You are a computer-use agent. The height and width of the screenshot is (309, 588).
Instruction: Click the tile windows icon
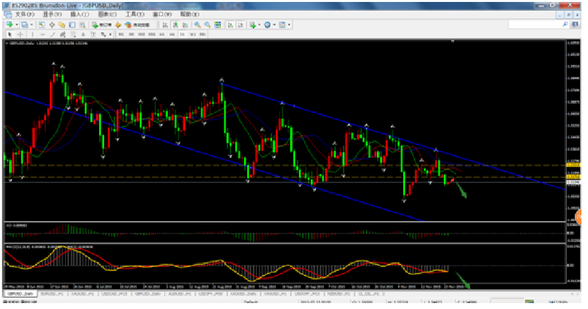[217, 25]
